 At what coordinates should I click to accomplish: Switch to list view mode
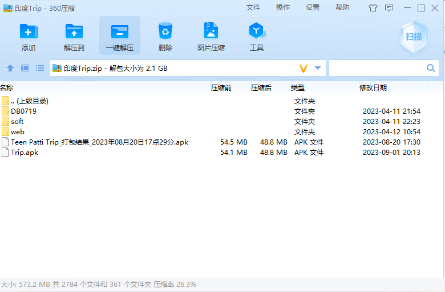tap(40, 69)
